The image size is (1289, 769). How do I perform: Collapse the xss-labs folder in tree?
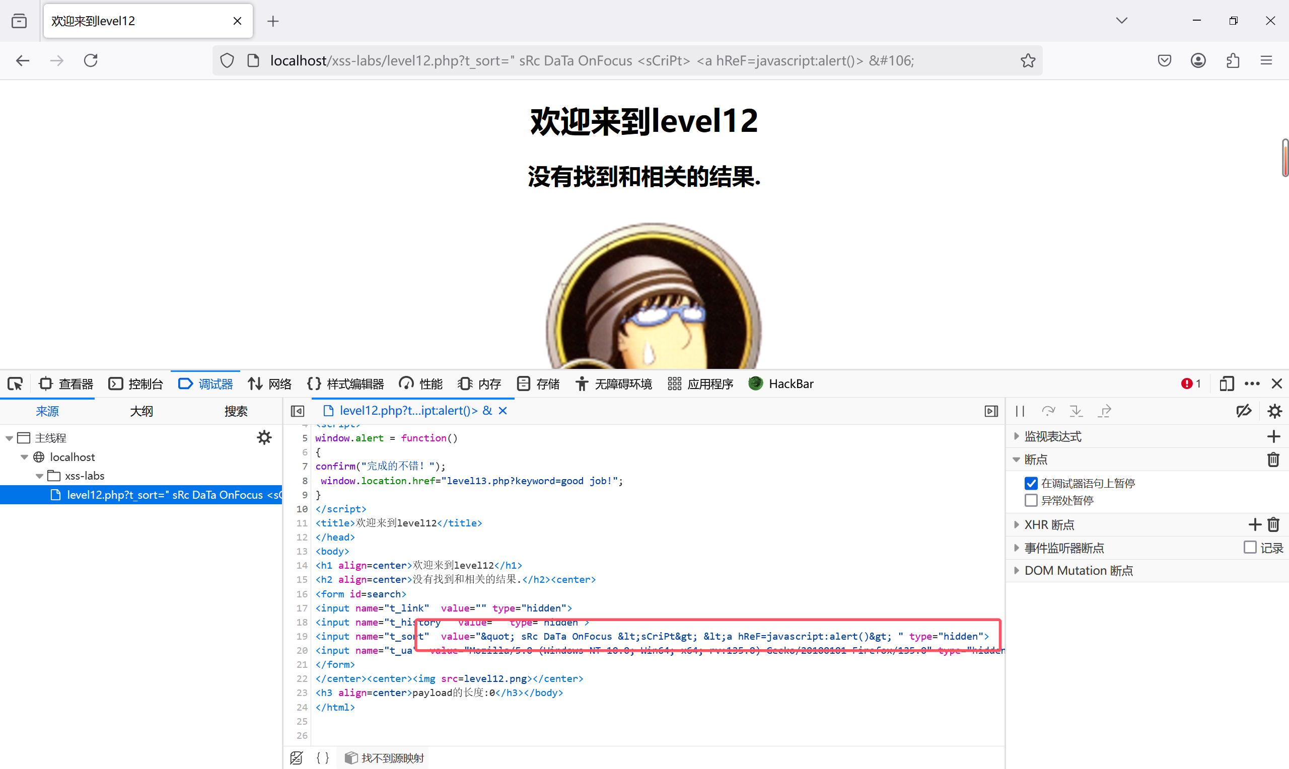[x=39, y=476]
